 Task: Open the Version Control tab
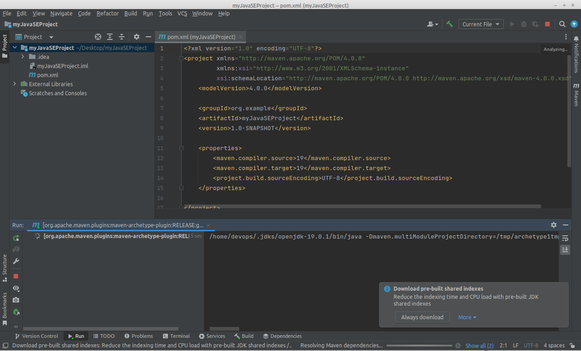click(36, 336)
